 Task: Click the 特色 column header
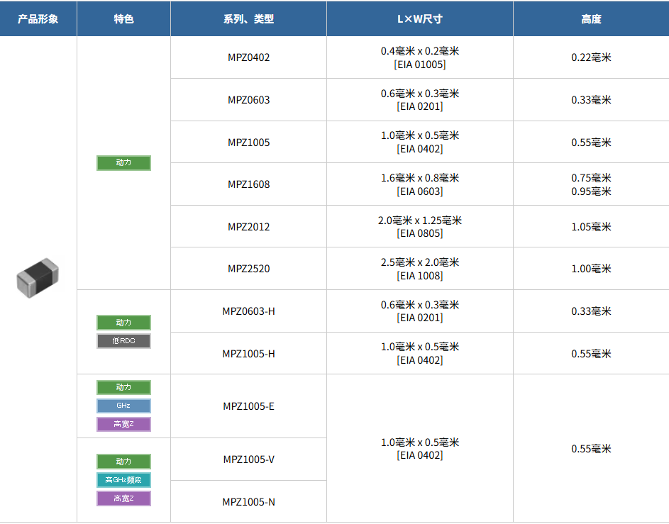tap(123, 18)
